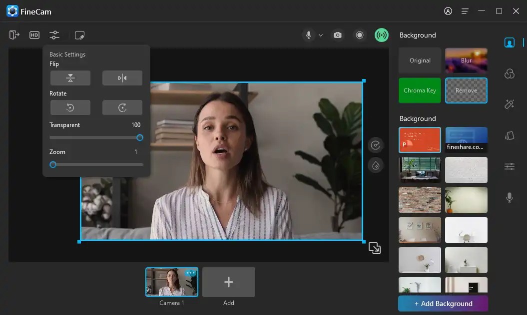527x315 pixels.
Task: Switch to the Original background tab
Action: [x=420, y=60]
